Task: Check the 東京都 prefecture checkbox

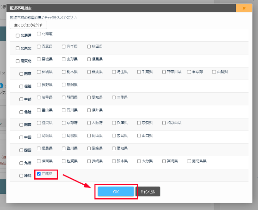Action: point(189,72)
